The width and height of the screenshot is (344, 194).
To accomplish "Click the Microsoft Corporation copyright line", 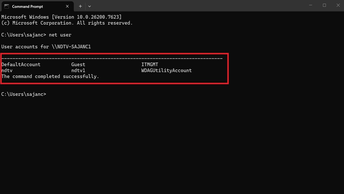I will click(67, 23).
